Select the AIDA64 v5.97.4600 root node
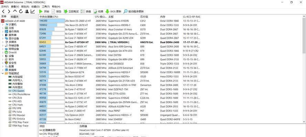 (x=13, y=21)
